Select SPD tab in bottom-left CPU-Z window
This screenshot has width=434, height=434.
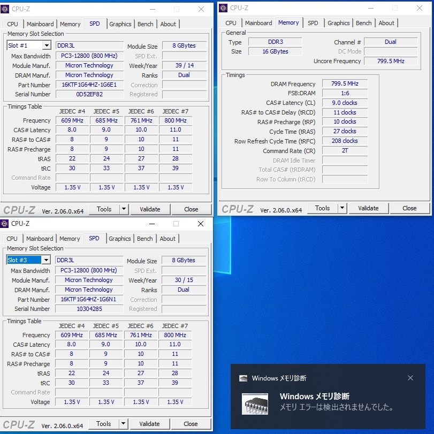94,238
